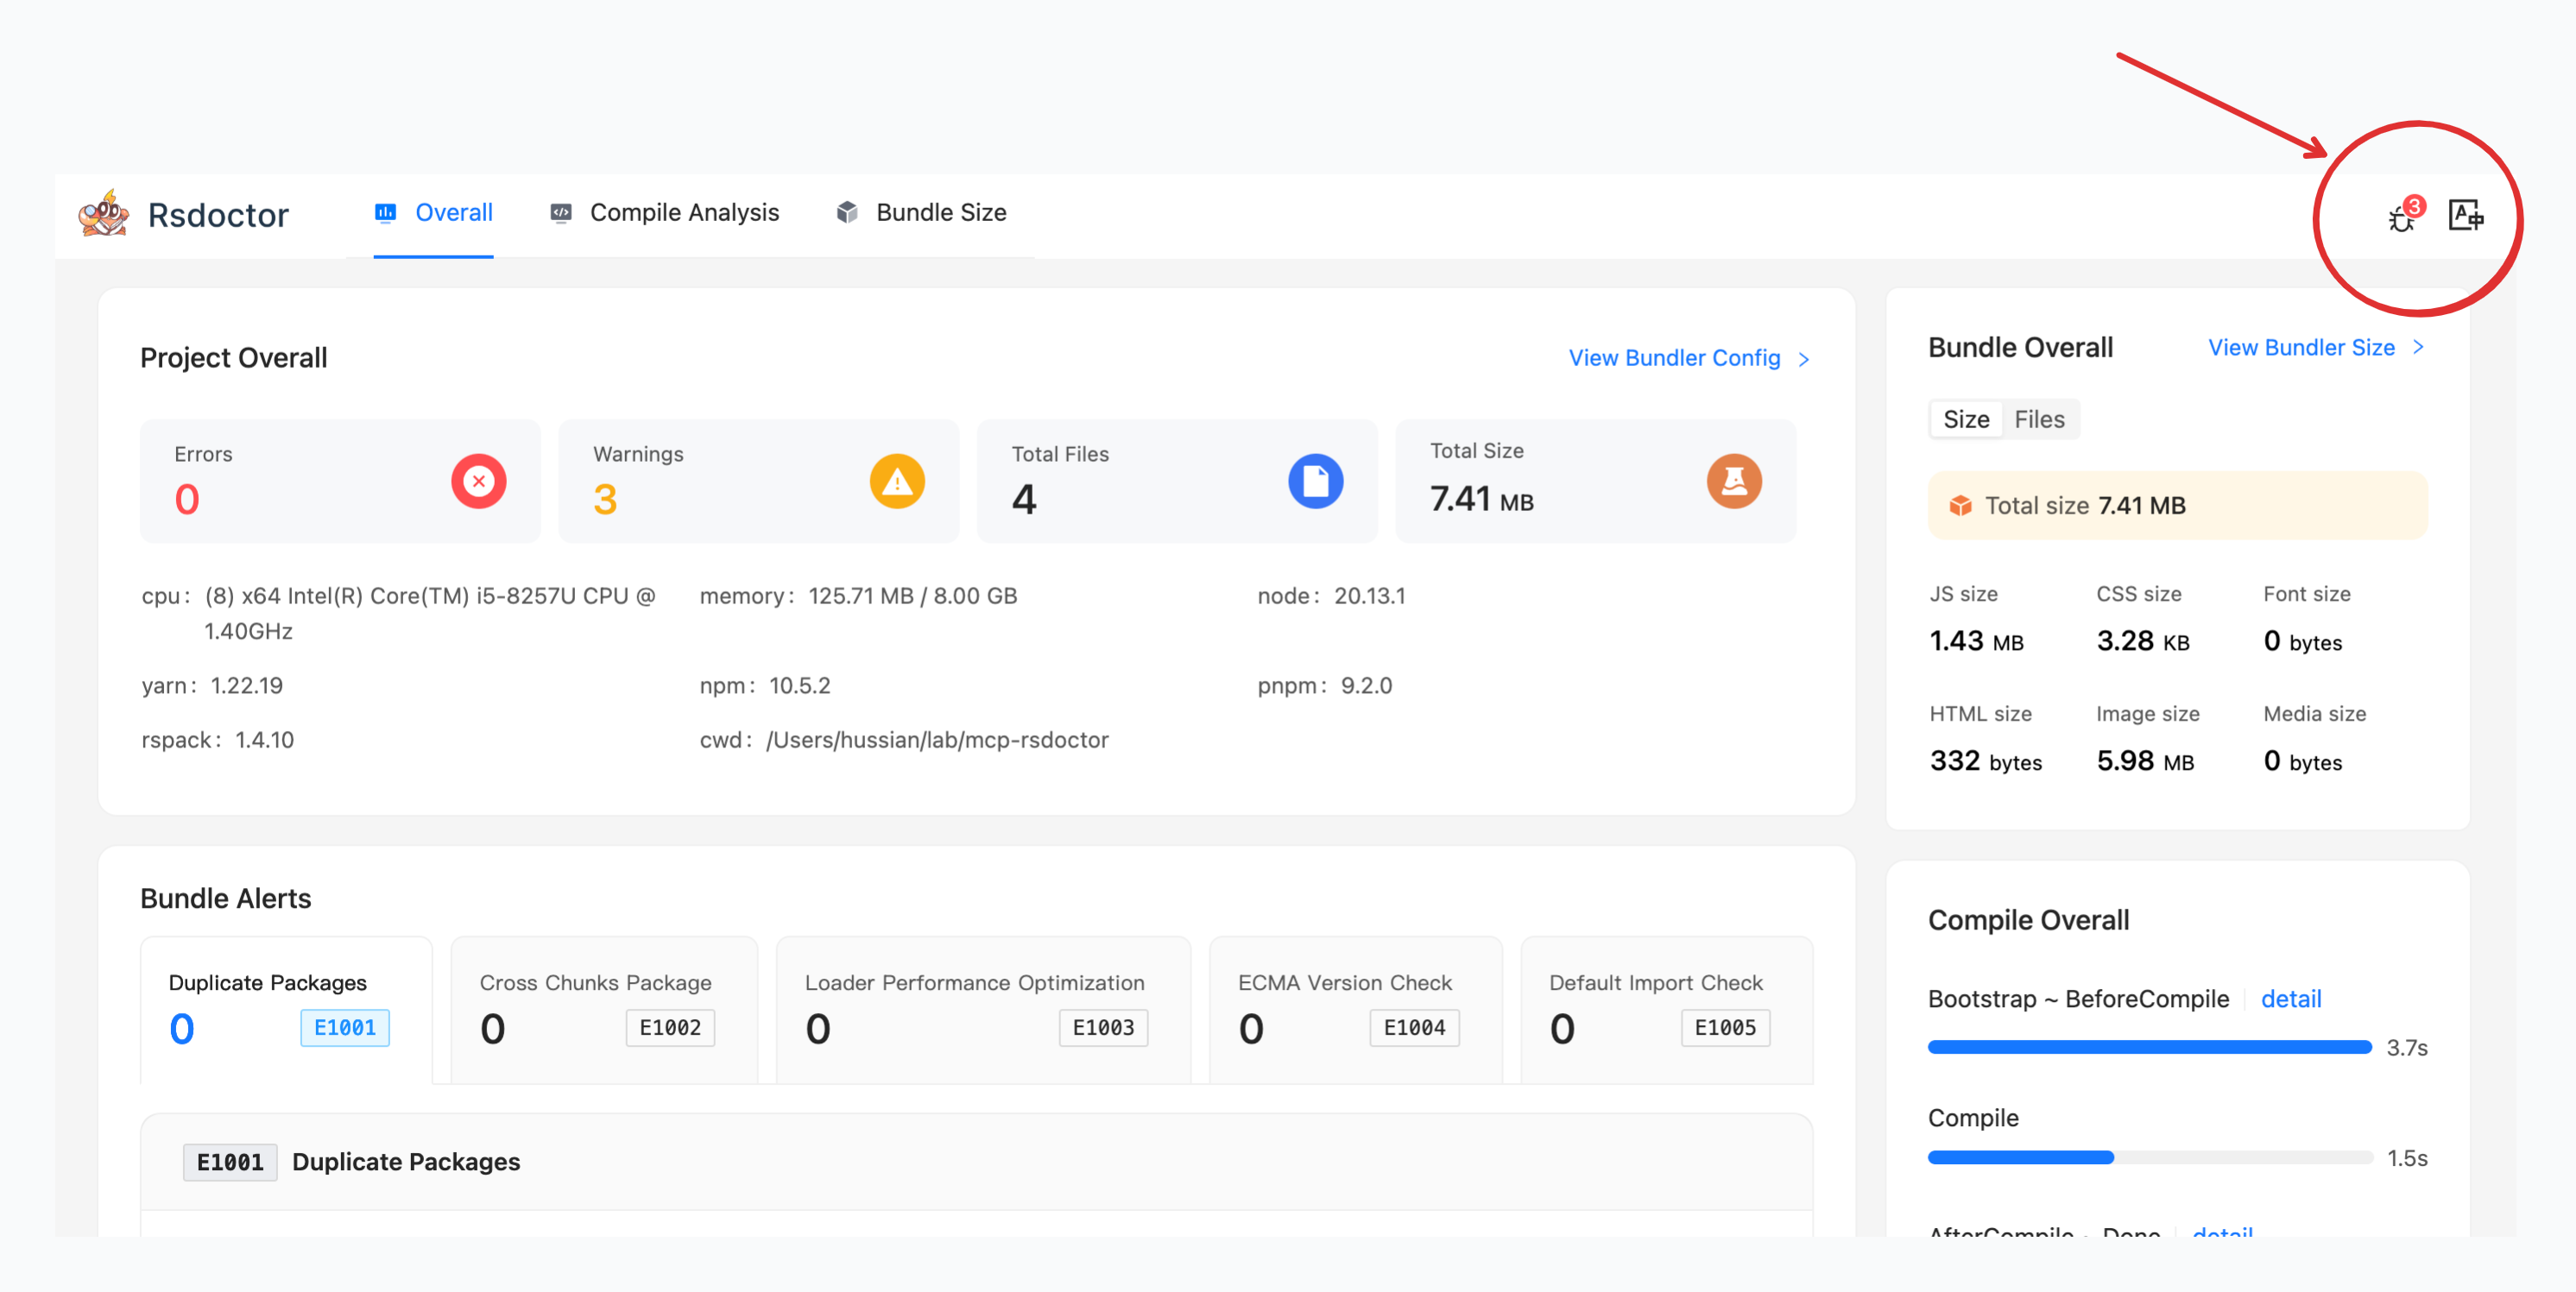Viewport: 2576px width, 1292px height.
Task: Click the orange Total Size flask icon
Action: pyautogui.click(x=1734, y=481)
